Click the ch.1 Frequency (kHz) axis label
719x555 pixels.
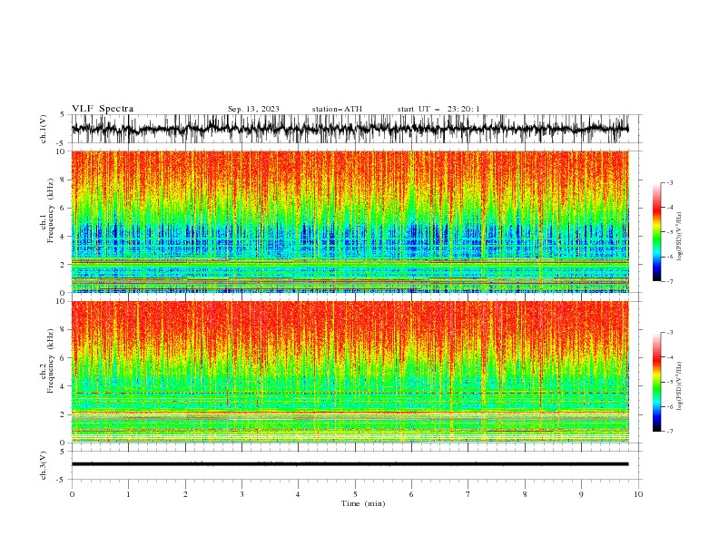click(47, 210)
